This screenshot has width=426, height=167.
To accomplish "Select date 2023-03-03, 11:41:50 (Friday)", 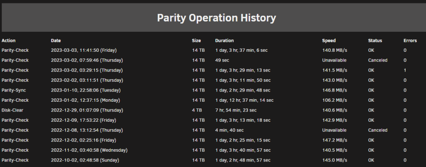I will [83, 50].
